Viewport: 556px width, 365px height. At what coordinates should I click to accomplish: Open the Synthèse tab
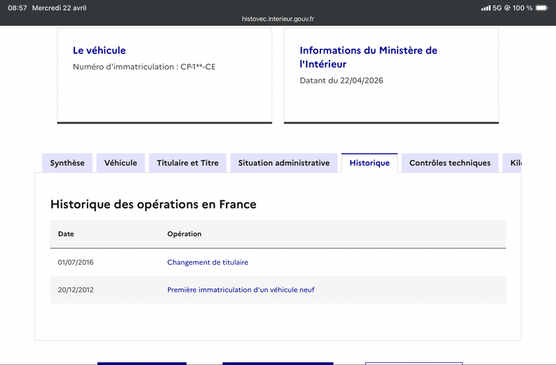[x=67, y=163]
